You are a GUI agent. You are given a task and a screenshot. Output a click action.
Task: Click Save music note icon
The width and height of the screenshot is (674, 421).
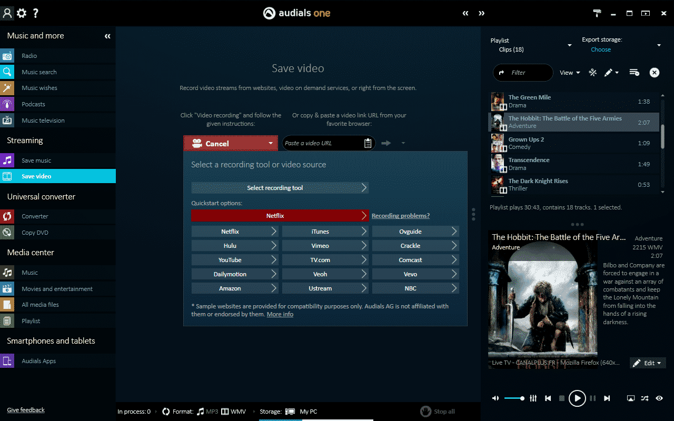(x=7, y=161)
